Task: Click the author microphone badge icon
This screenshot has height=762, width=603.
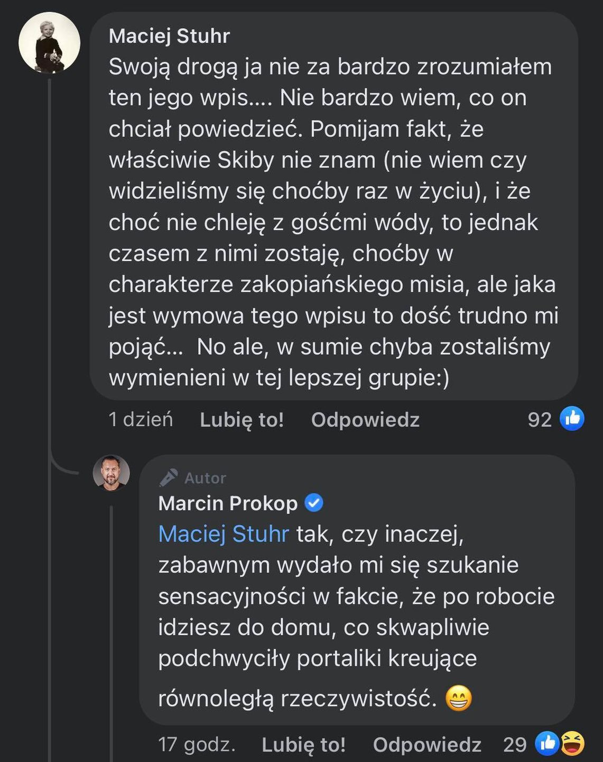Action: click(x=168, y=477)
